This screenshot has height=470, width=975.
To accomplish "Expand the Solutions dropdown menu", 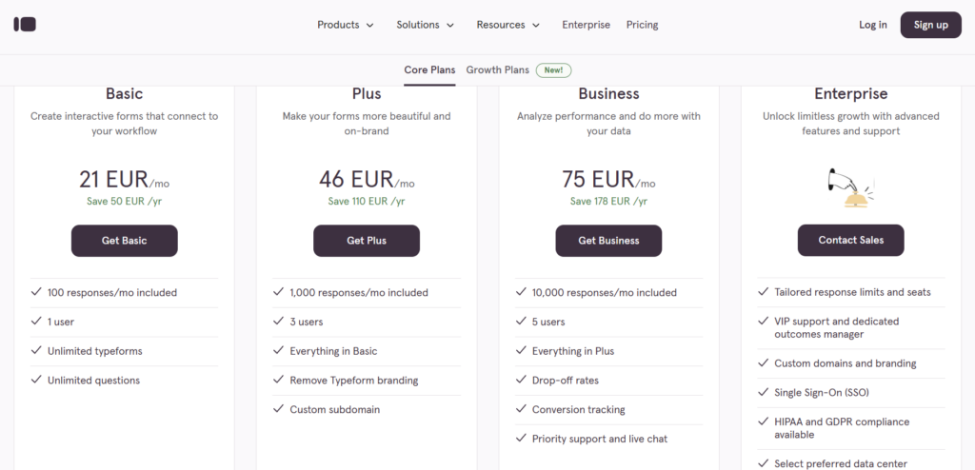I will tap(426, 25).
